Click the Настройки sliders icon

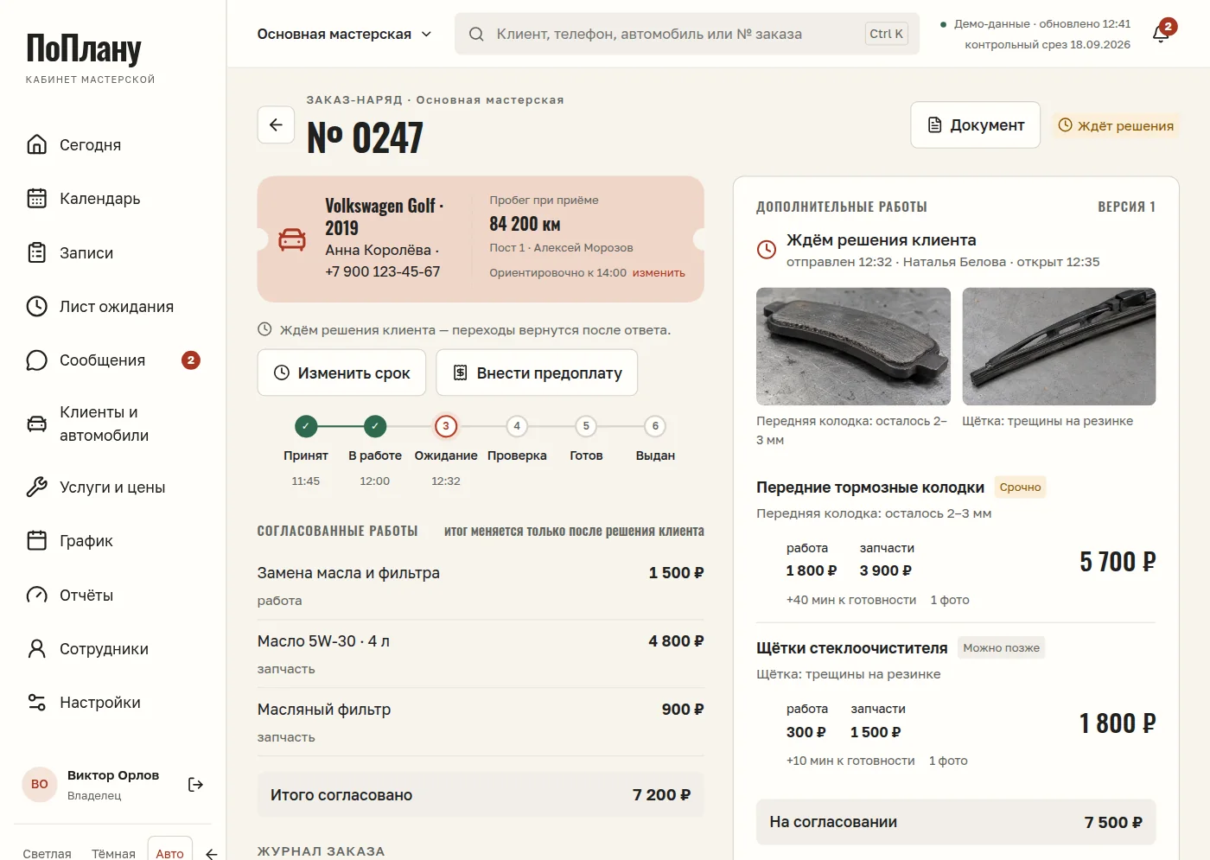[x=36, y=702]
